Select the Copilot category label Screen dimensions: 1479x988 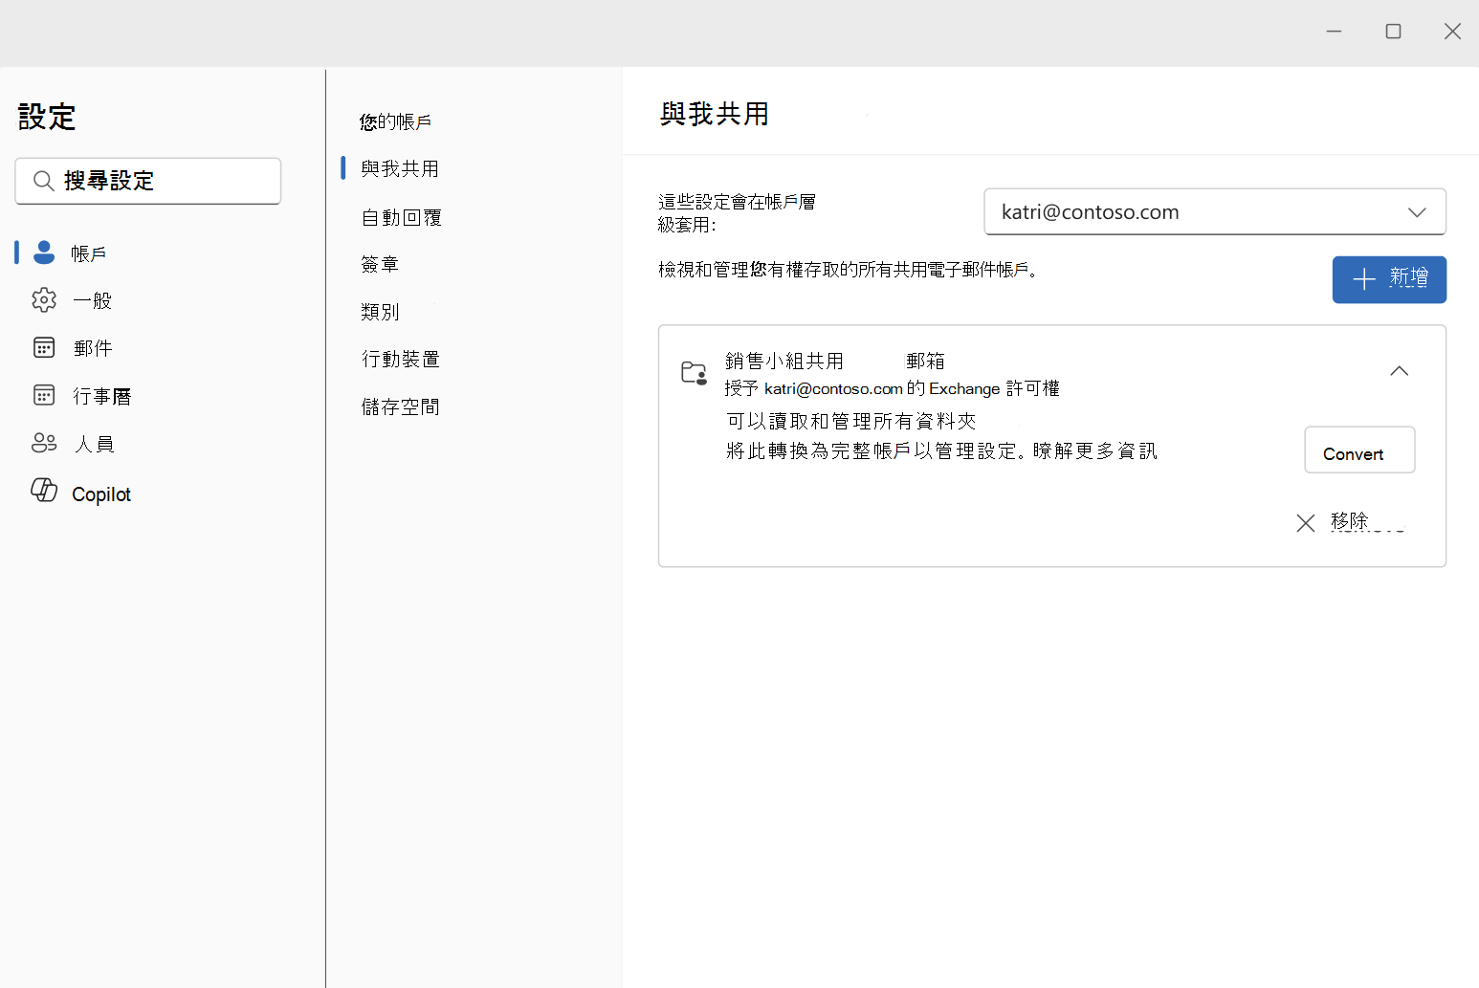101,494
